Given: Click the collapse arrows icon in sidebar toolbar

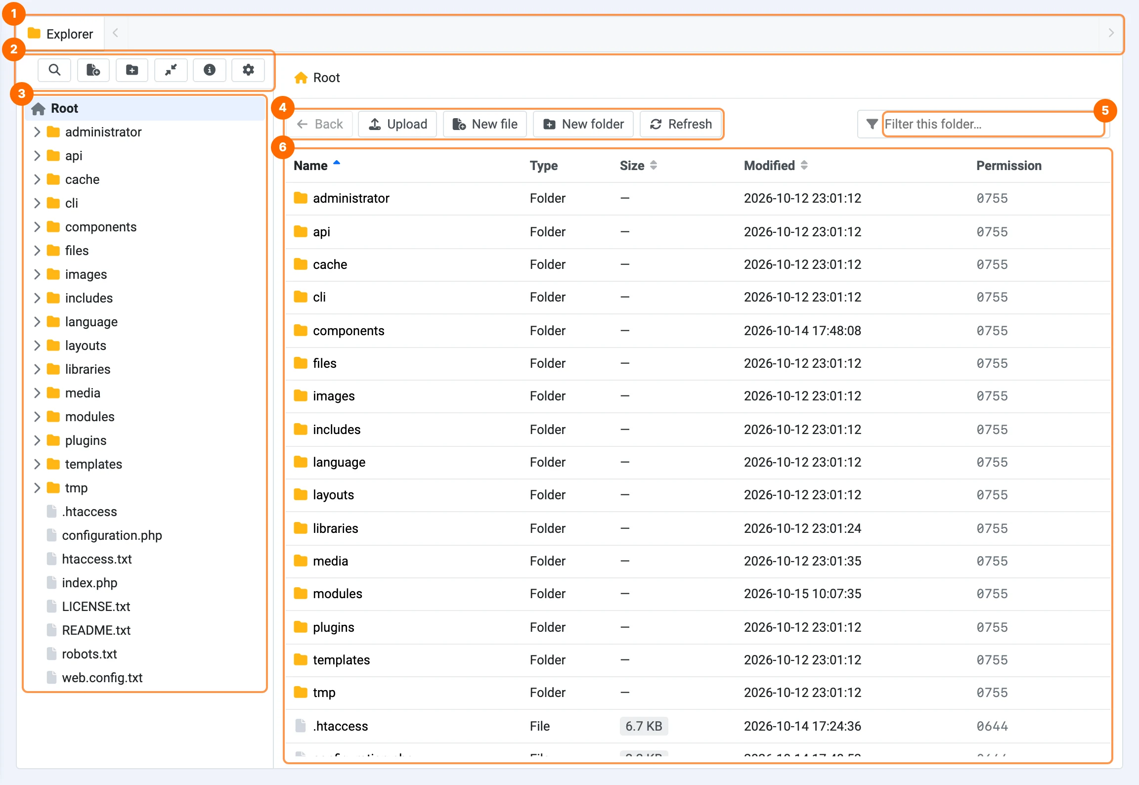Looking at the screenshot, I should 171,70.
